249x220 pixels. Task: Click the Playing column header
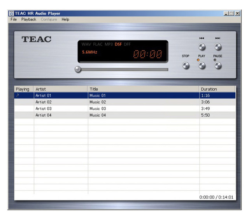[x=24, y=89]
